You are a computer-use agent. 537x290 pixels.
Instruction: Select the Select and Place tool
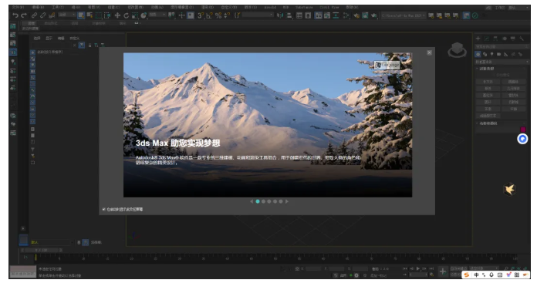click(144, 15)
